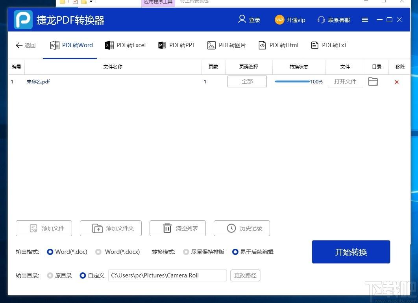This screenshot has height=303, width=418.
Task: Choose 易于后续编辑 conversion mode
Action: pyautogui.click(x=253, y=252)
